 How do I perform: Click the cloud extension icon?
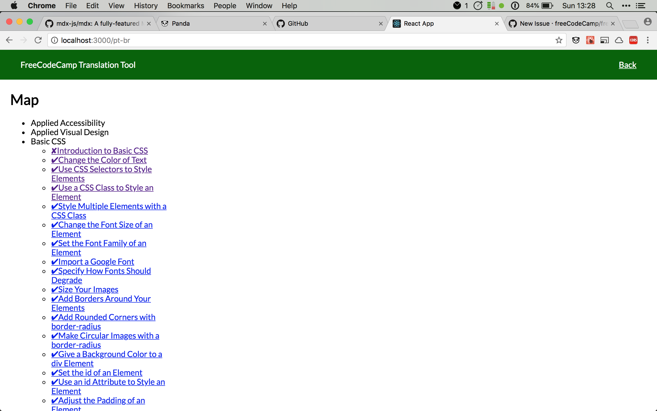click(619, 40)
